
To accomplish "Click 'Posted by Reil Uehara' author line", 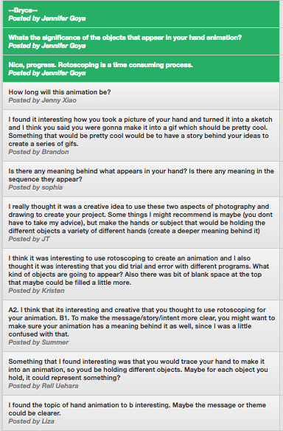I will click(x=43, y=386).
